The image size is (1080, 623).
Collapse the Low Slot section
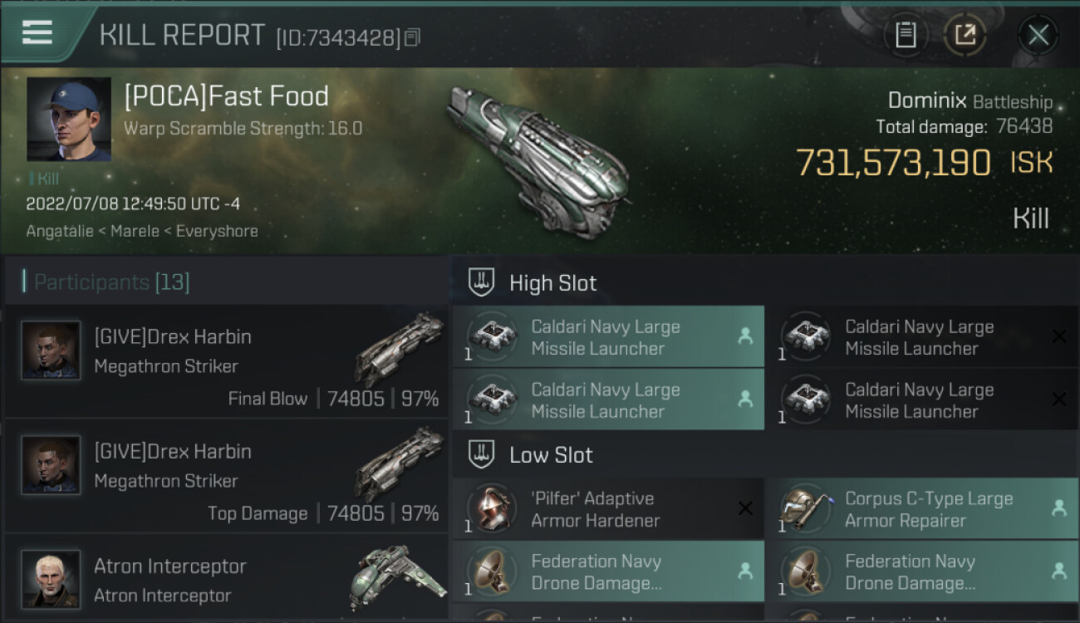[481, 454]
